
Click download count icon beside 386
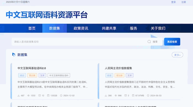[106, 95]
